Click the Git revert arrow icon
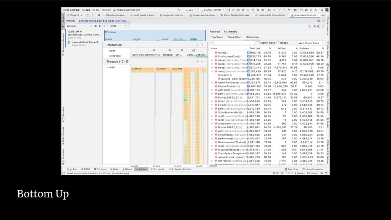 point(289,10)
